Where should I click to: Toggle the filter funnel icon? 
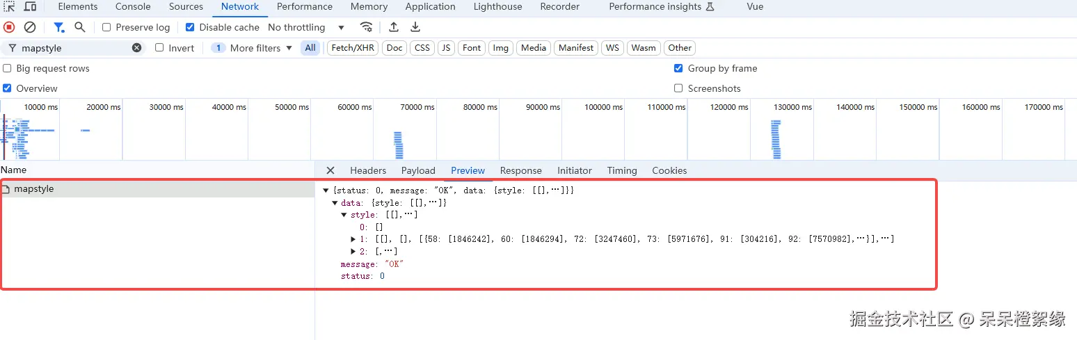point(59,27)
